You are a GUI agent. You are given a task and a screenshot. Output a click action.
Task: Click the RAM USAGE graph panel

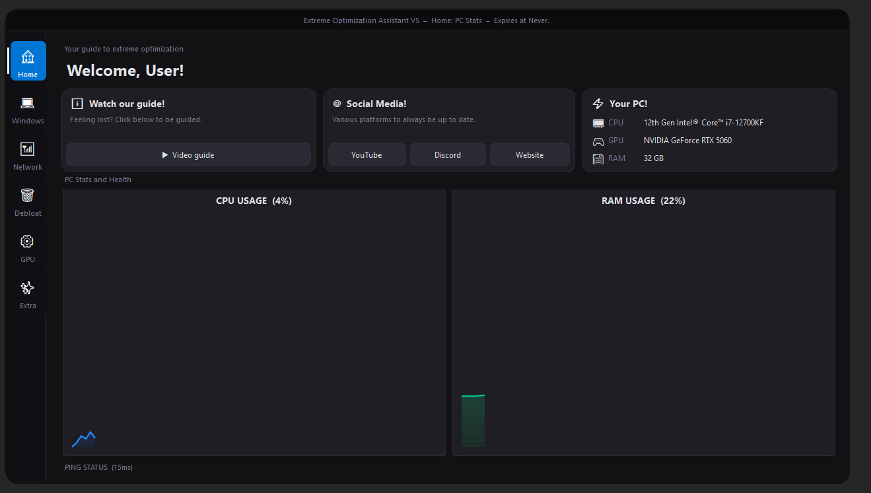pyautogui.click(x=644, y=323)
